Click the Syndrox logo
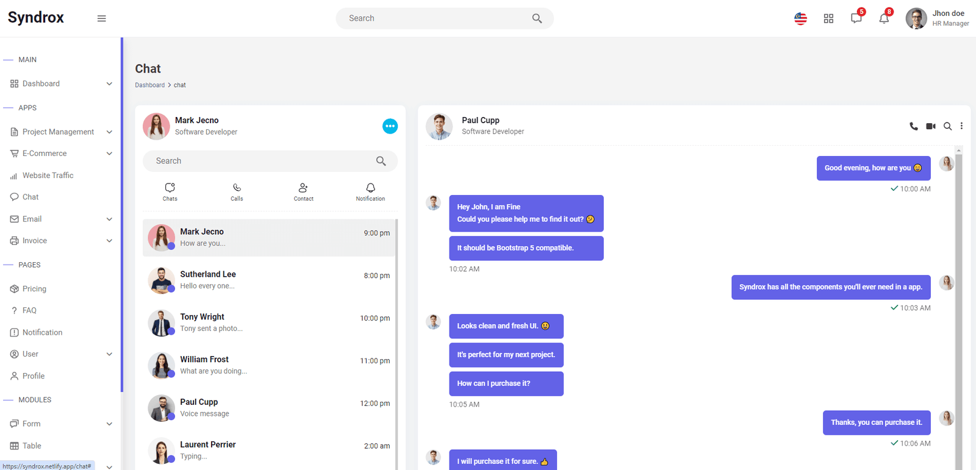This screenshot has height=470, width=976. point(36,18)
